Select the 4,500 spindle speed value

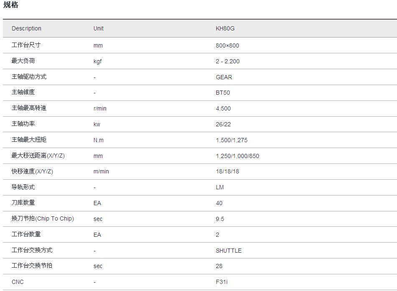[223, 108]
